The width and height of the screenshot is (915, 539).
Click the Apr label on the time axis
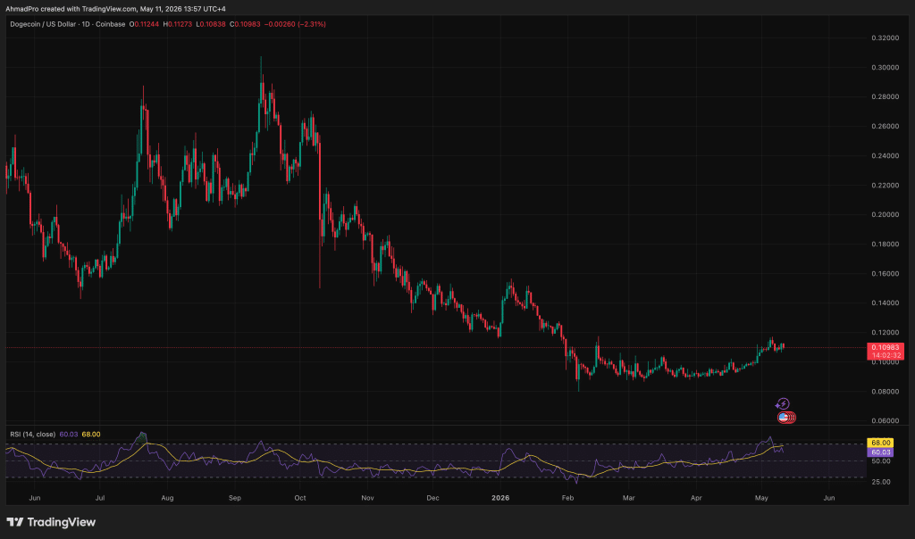pyautogui.click(x=695, y=498)
